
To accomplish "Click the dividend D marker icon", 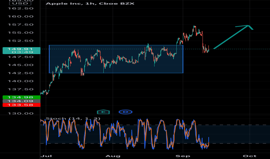I will tap(125, 112).
